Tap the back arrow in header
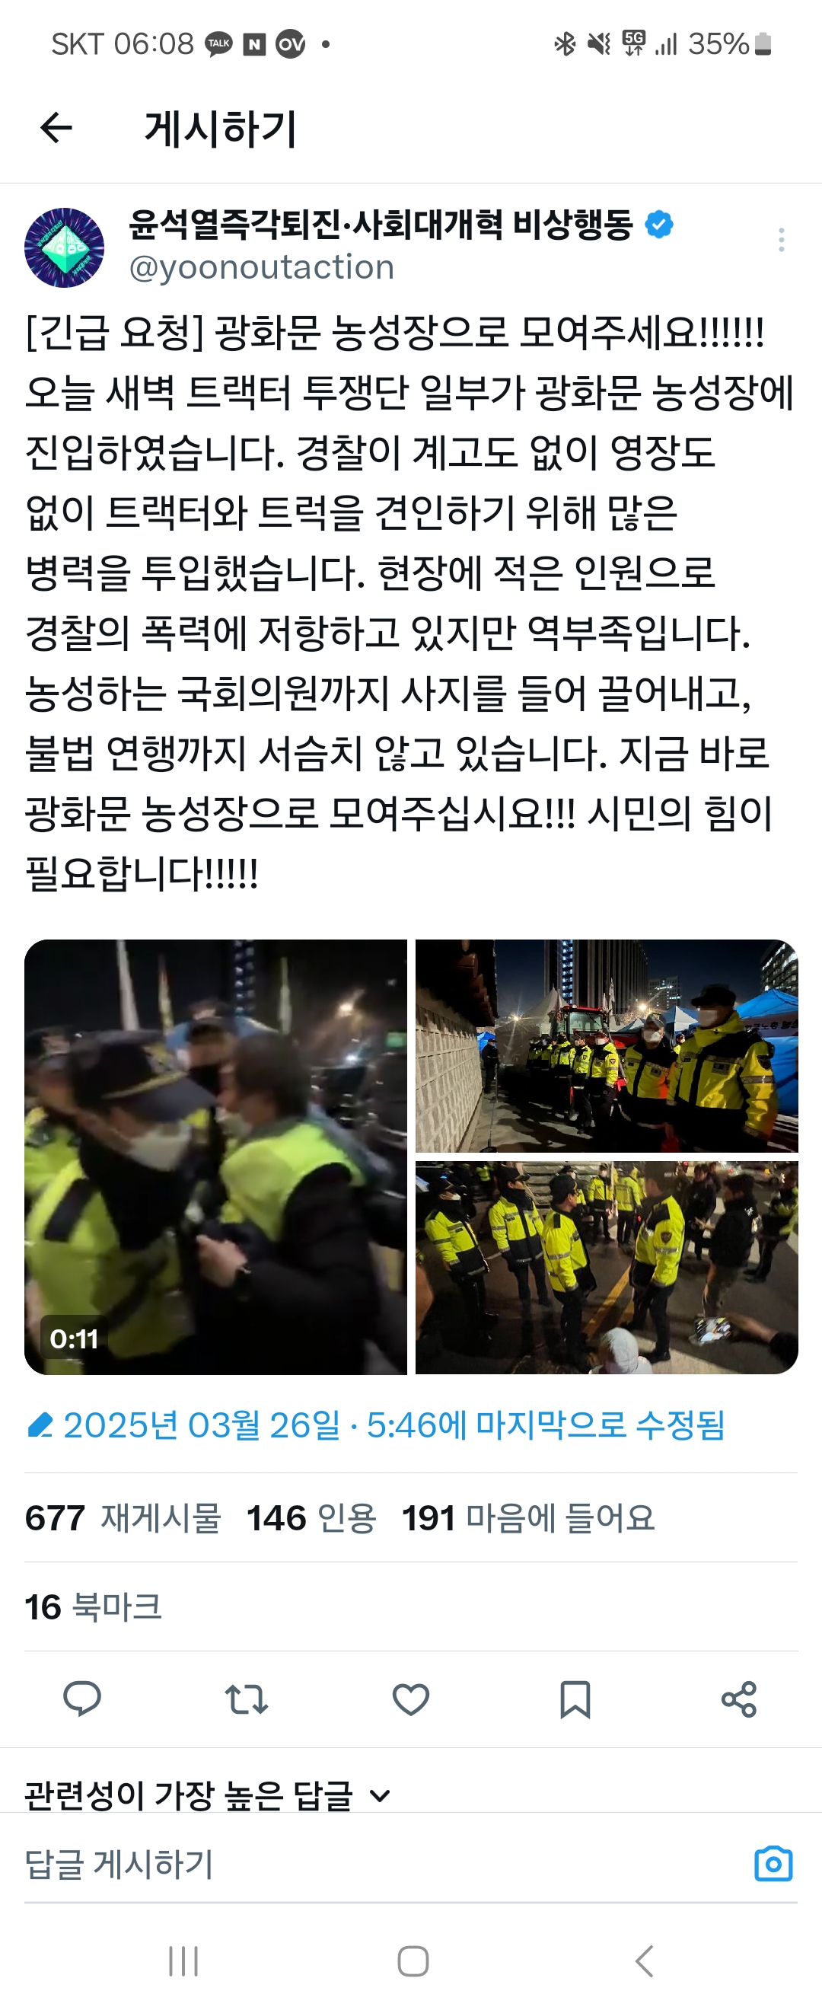The width and height of the screenshot is (822, 2010). pyautogui.click(x=56, y=128)
